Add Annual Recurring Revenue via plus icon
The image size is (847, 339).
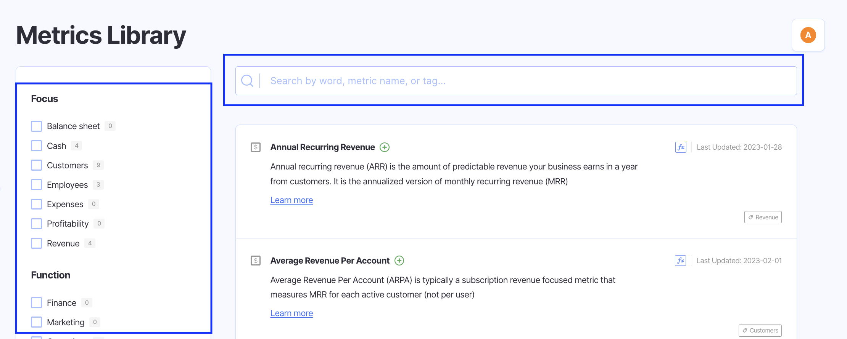click(385, 147)
